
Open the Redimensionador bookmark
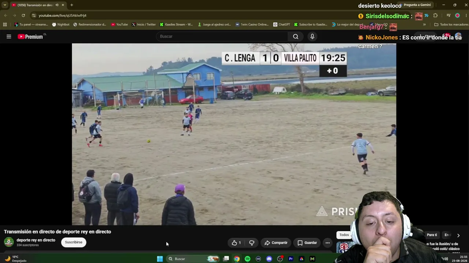point(90,24)
